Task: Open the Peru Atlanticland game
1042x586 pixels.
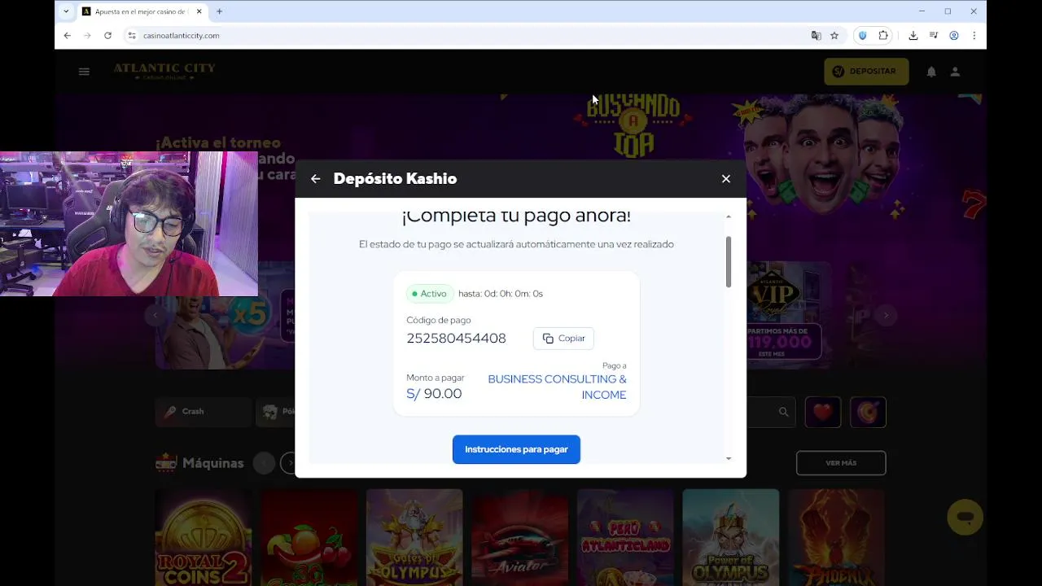Action: coord(625,537)
